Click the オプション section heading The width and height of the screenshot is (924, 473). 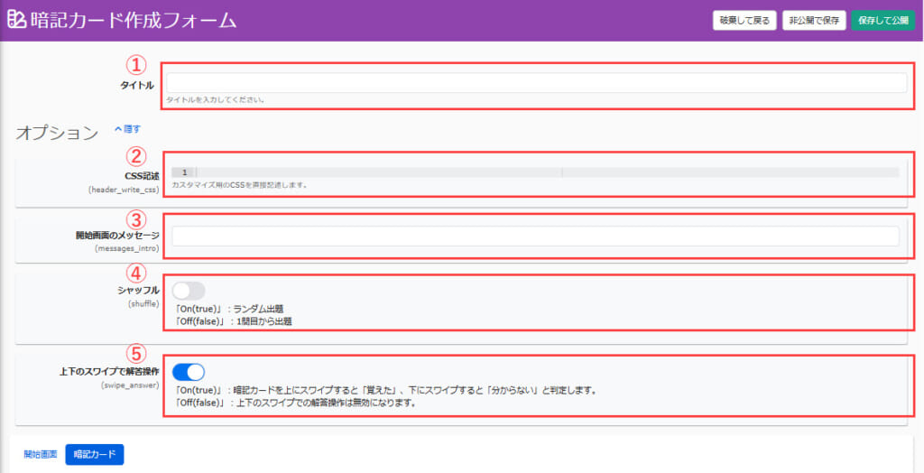pos(57,133)
